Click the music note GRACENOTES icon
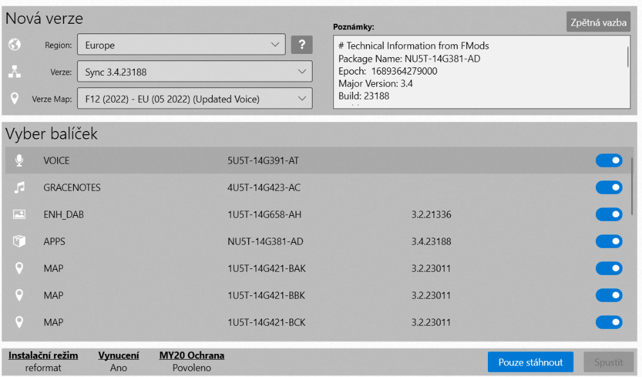This screenshot has height=377, width=642. point(19,188)
